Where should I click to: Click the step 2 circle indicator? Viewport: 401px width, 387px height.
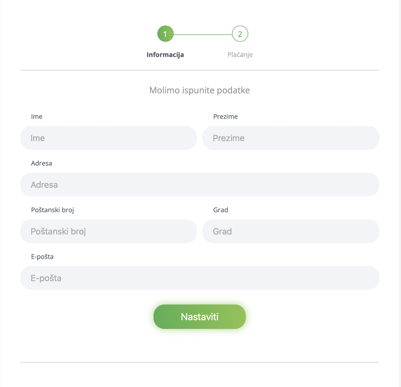point(240,34)
